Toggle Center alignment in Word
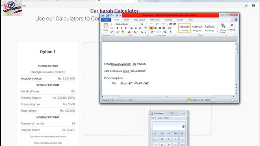The height and width of the screenshot is (146, 260). tap(156, 28)
